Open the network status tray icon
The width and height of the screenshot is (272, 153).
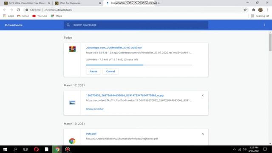click(240, 149)
